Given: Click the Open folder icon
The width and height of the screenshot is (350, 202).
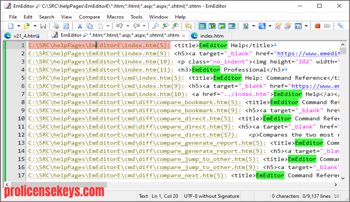Looking at the screenshot, I should 27,26.
